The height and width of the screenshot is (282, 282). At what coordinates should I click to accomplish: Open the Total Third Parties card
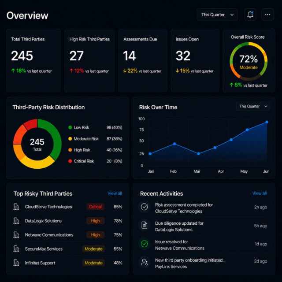pos(33,60)
